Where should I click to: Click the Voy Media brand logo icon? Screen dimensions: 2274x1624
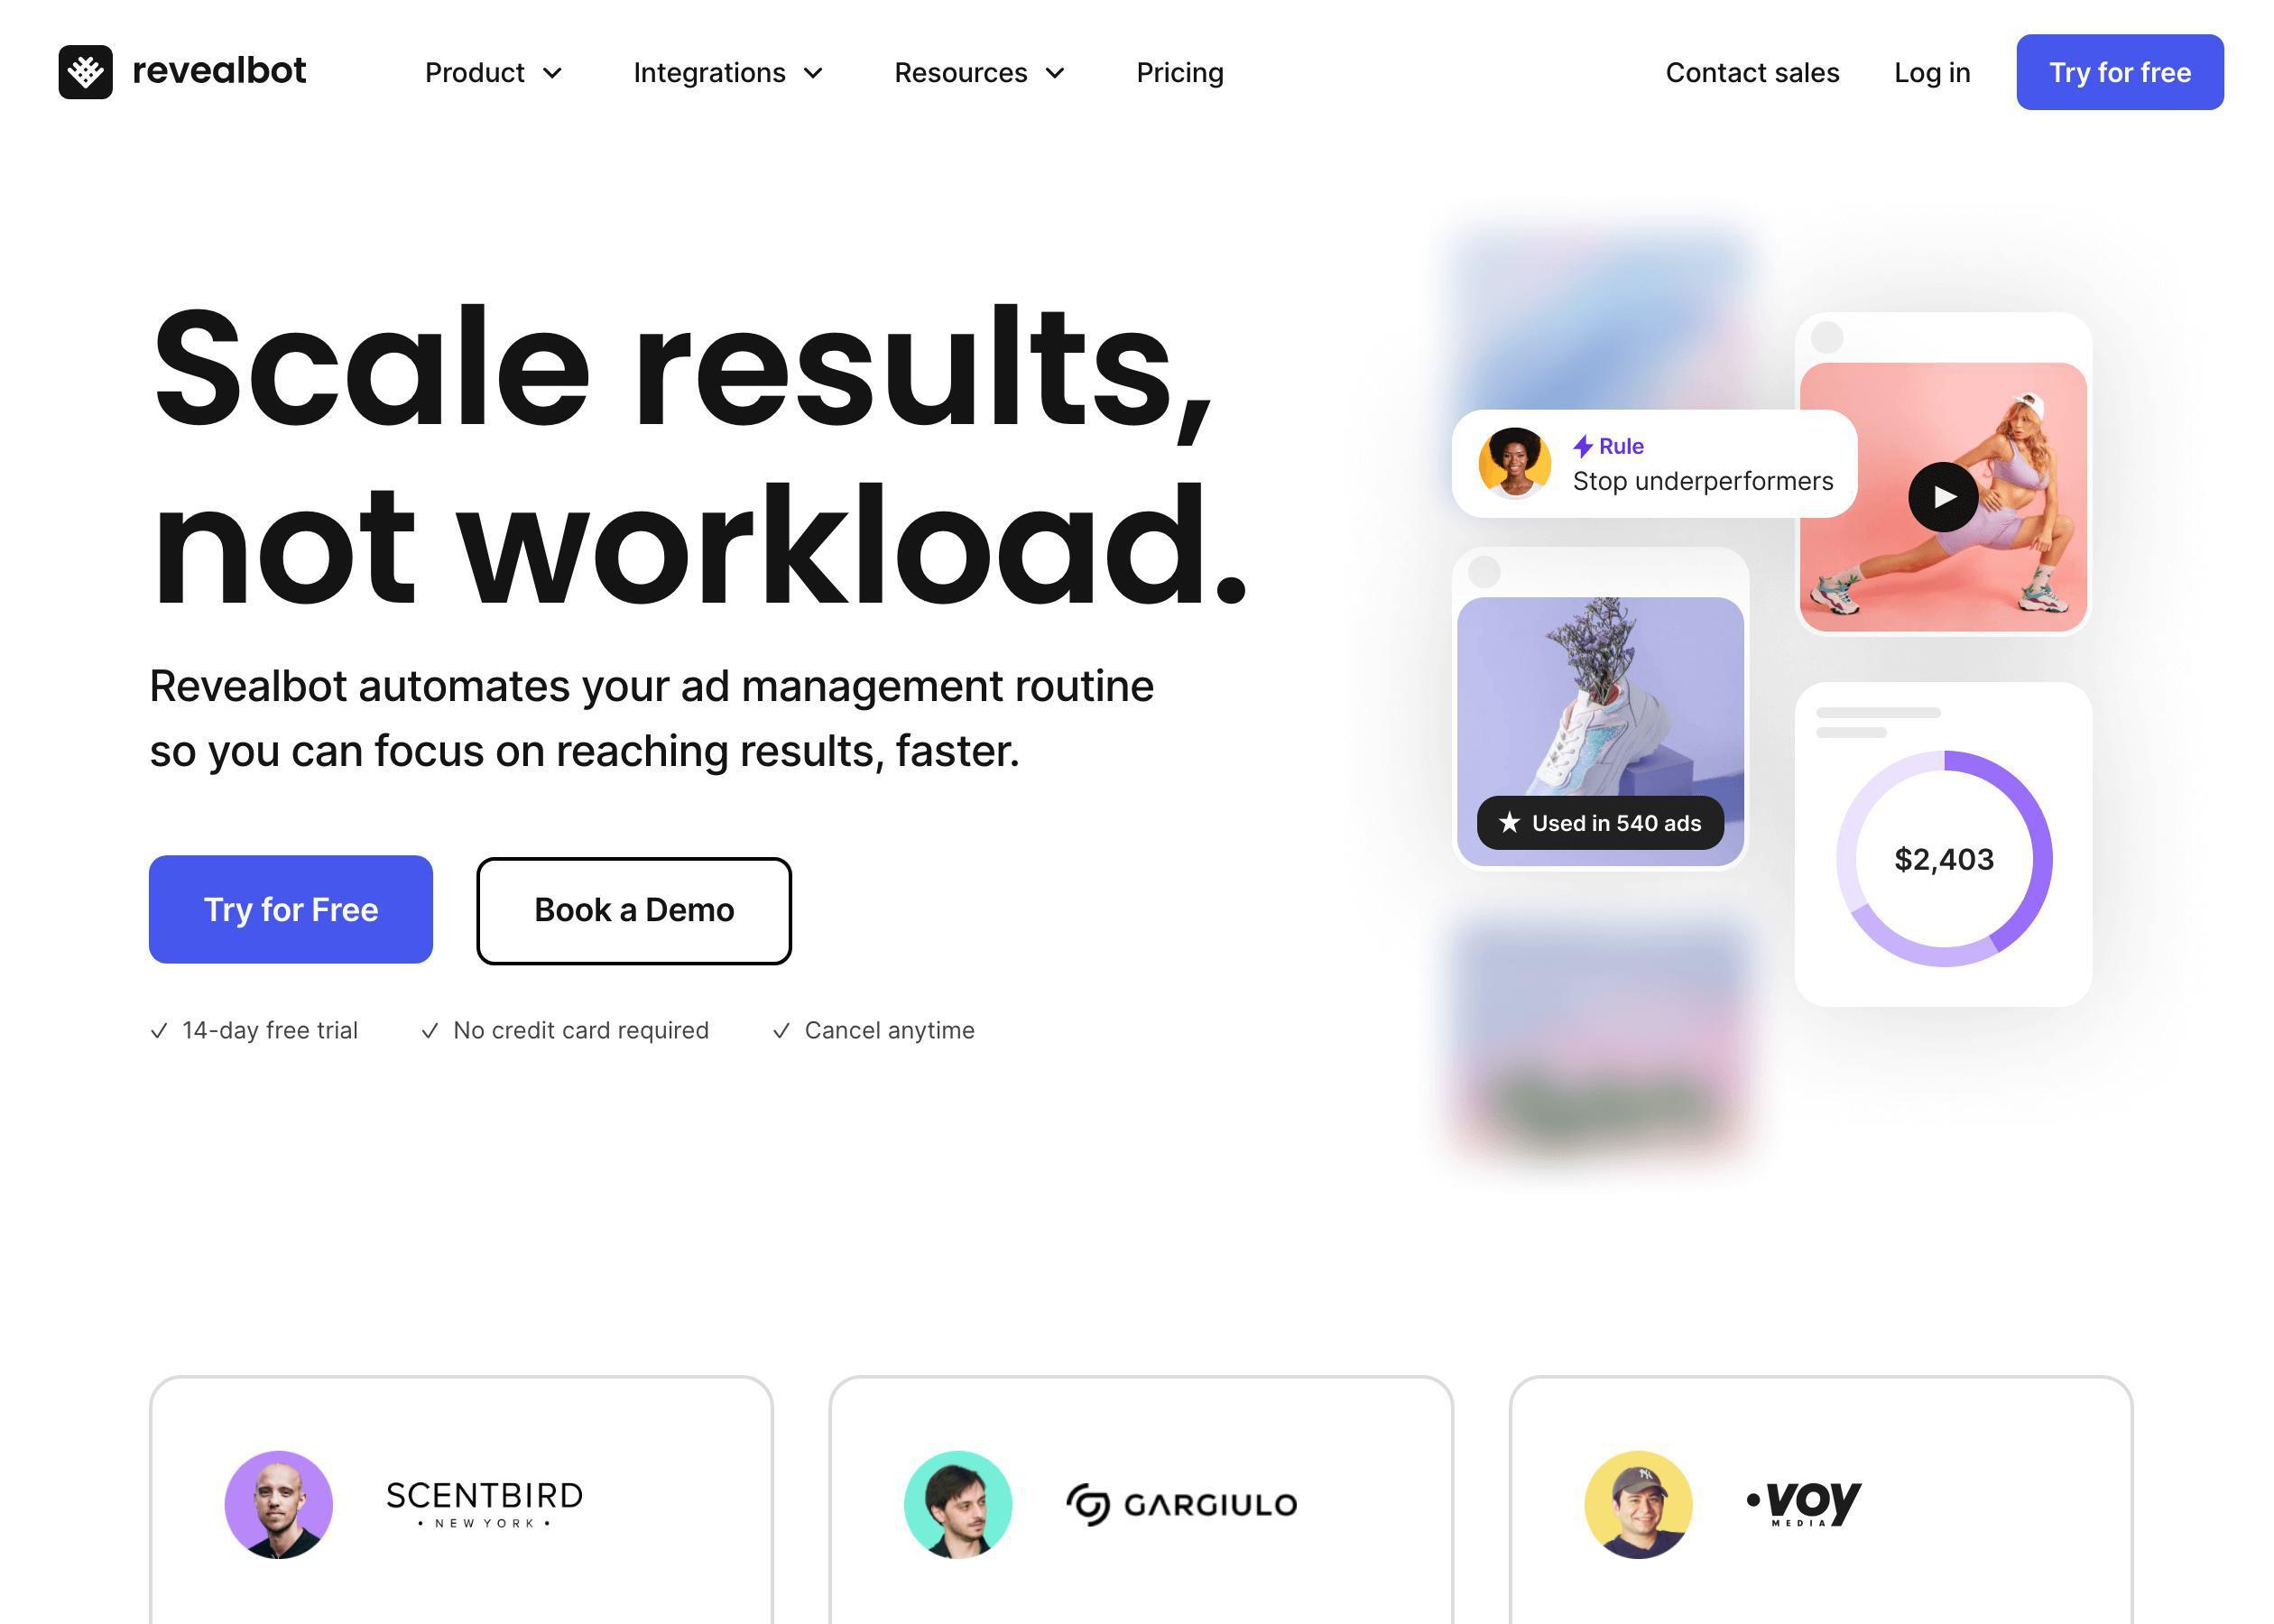tap(1803, 1503)
